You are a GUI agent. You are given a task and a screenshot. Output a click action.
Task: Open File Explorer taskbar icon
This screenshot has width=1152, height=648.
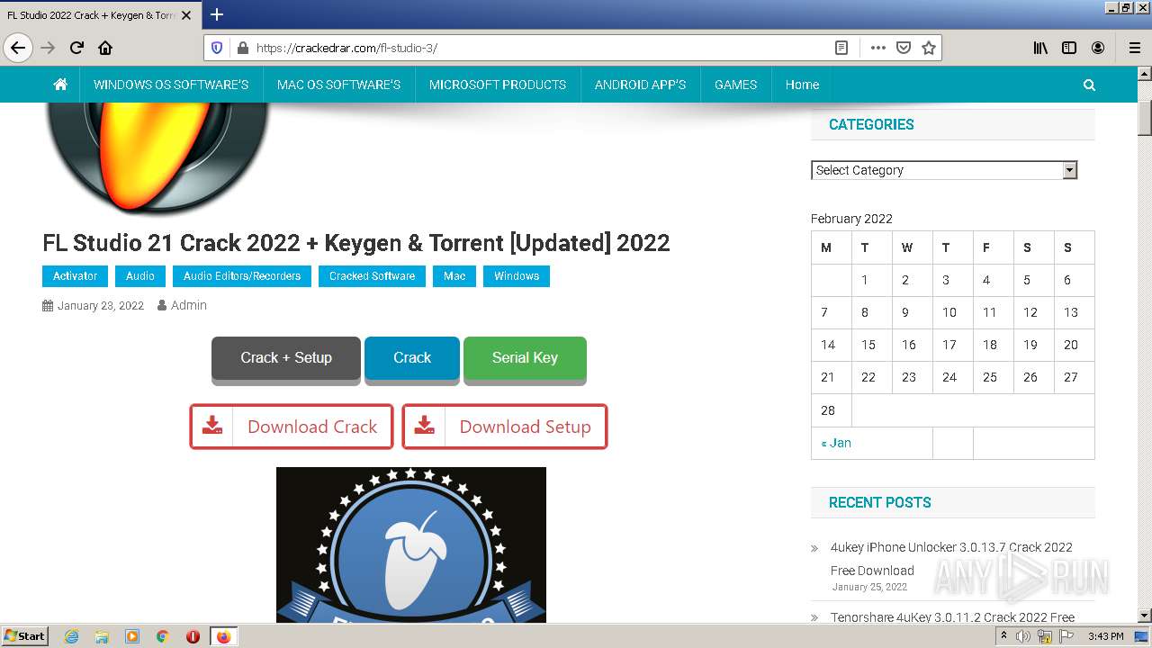click(x=102, y=636)
